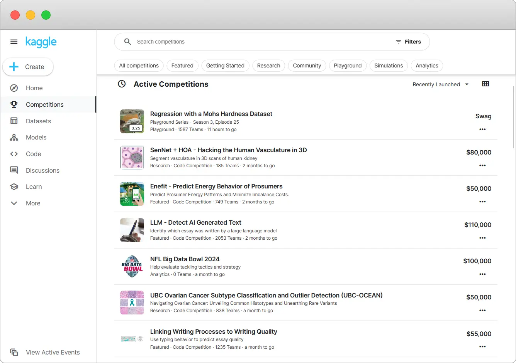Click the Models icon in sidebar
The width and height of the screenshot is (516, 363).
[x=14, y=138]
